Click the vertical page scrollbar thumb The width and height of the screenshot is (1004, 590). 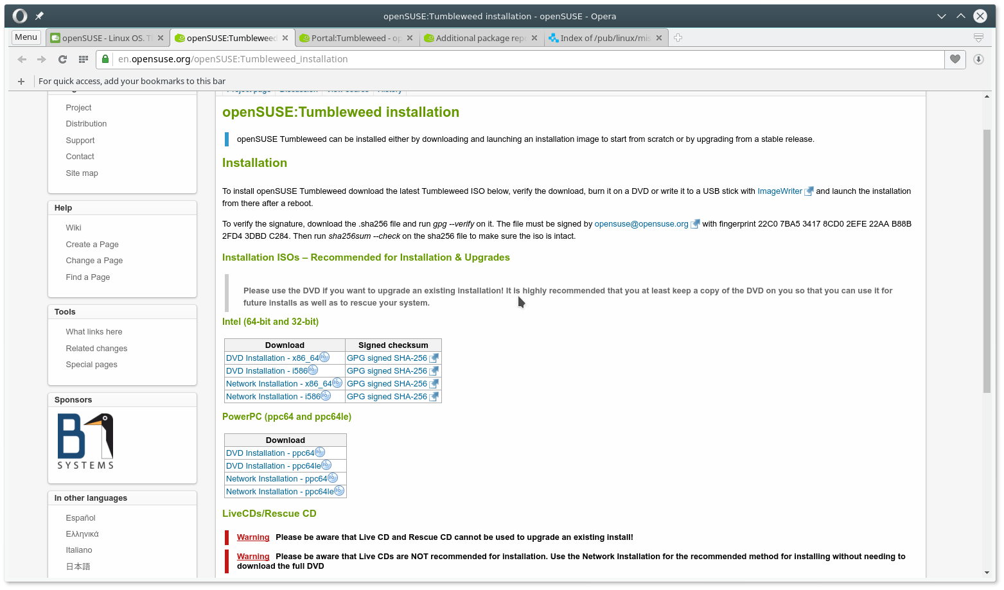987,261
